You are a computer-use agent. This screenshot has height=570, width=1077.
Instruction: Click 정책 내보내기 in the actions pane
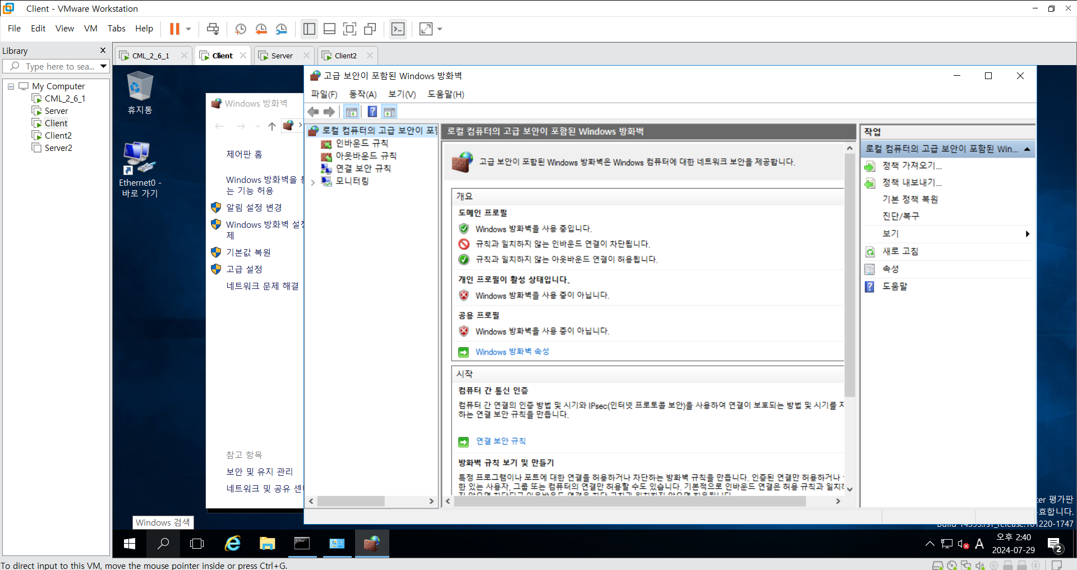[x=912, y=183]
